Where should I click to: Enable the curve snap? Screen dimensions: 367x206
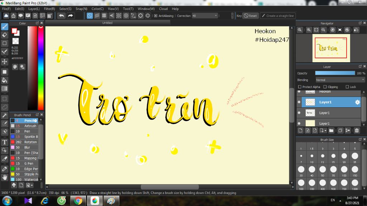pos(133,16)
